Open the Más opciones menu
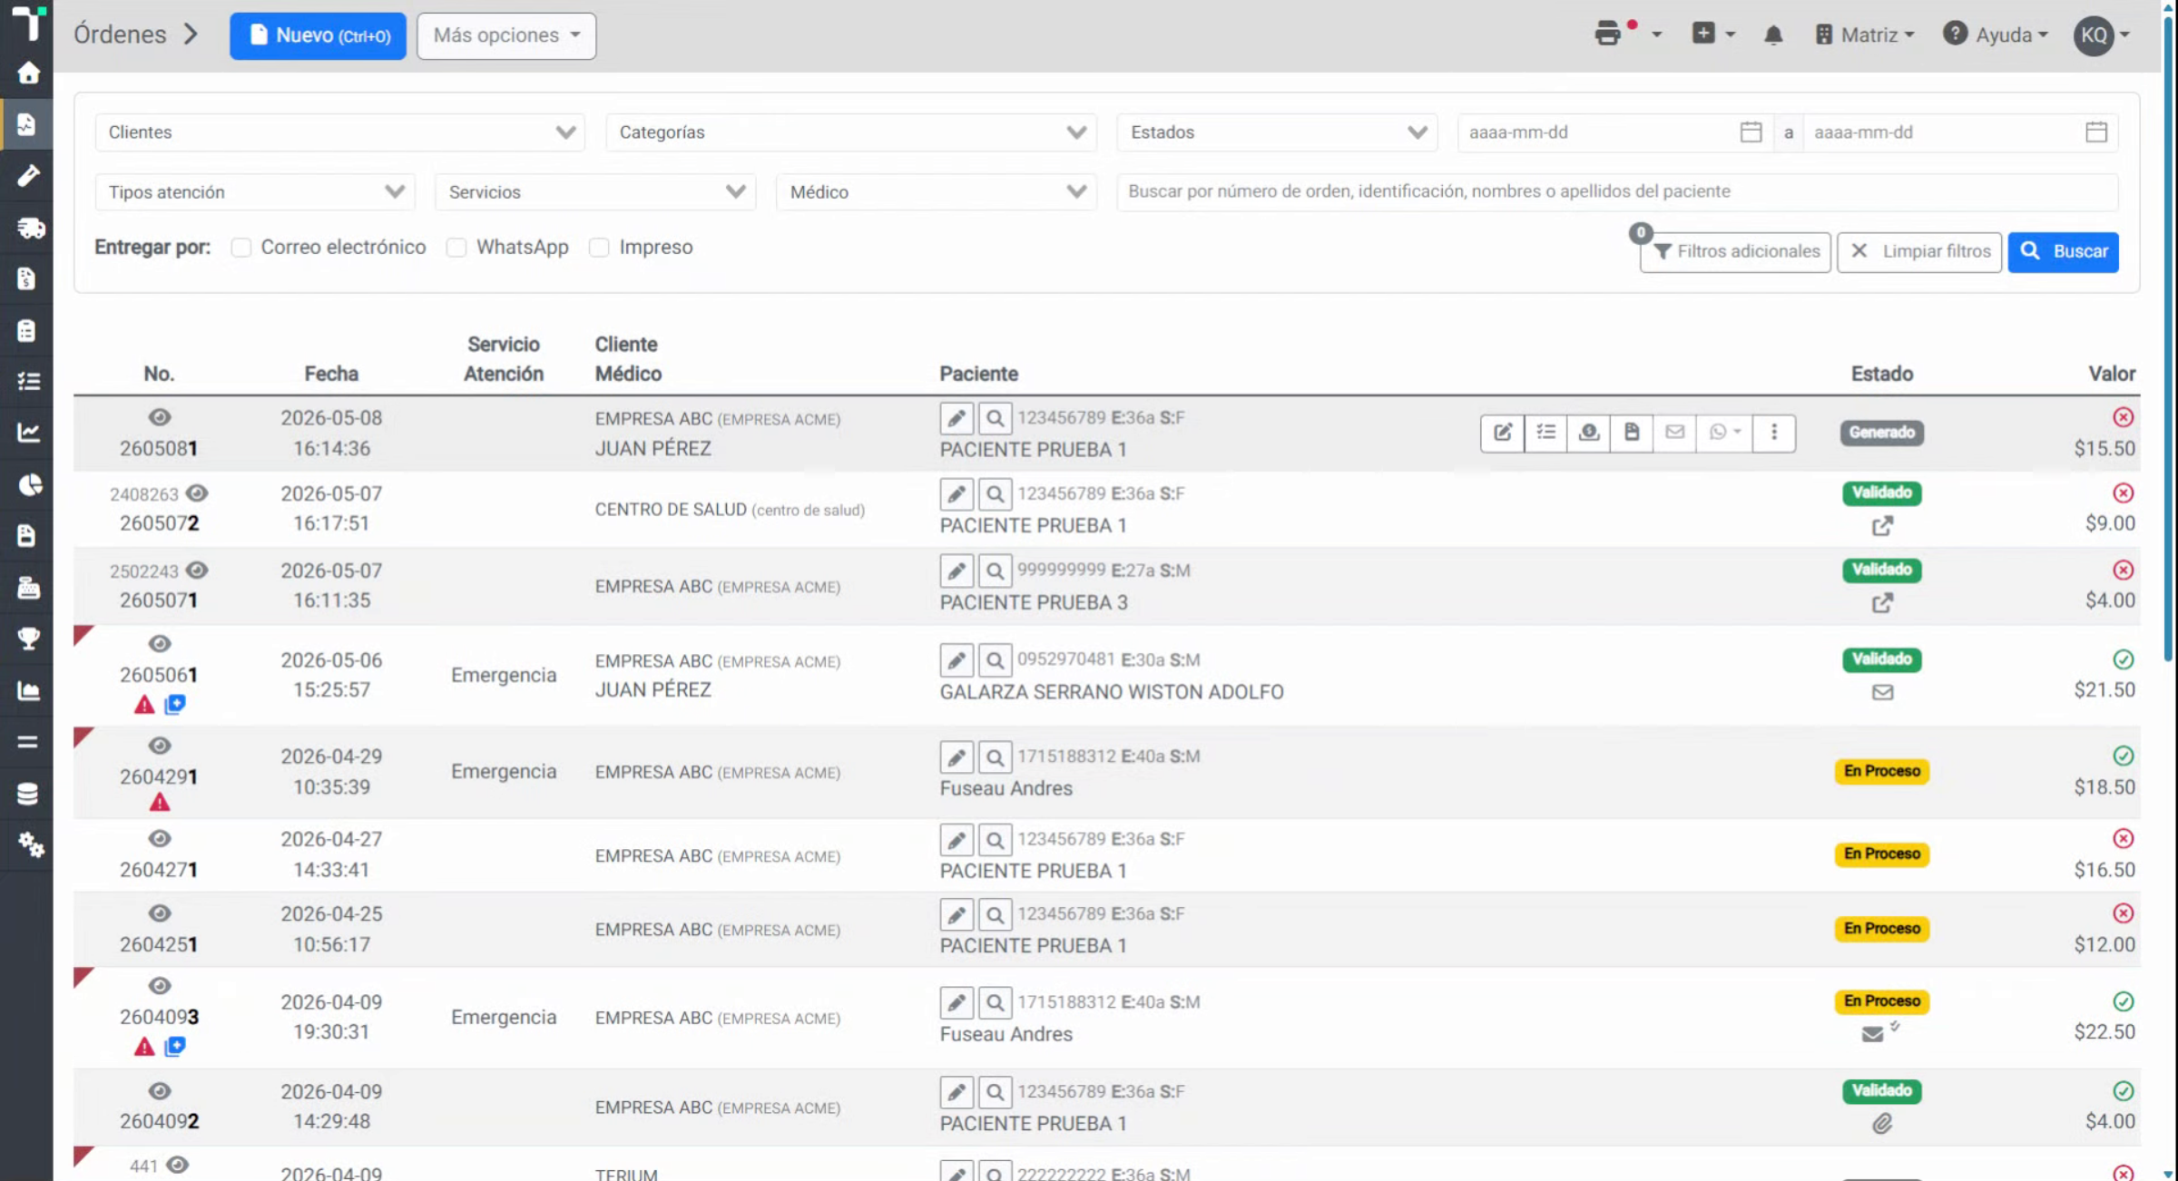 [x=506, y=36]
